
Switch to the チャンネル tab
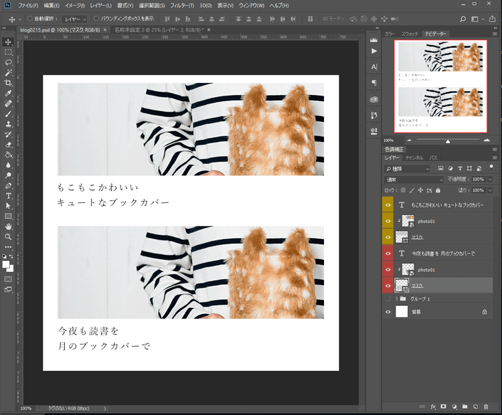click(x=414, y=158)
